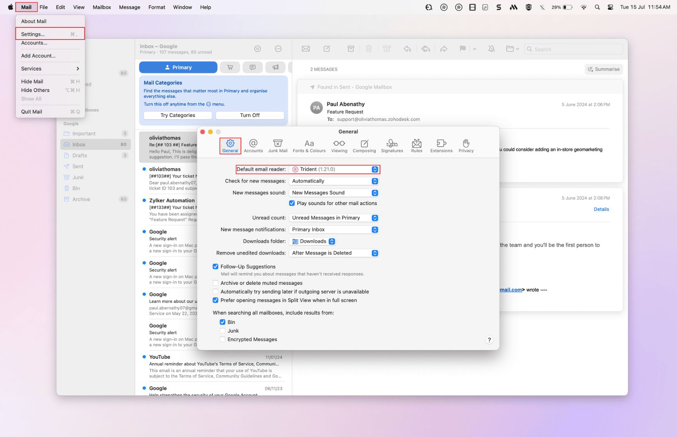Enable Archive or delete muted messages
677x437 pixels.
coord(215,283)
